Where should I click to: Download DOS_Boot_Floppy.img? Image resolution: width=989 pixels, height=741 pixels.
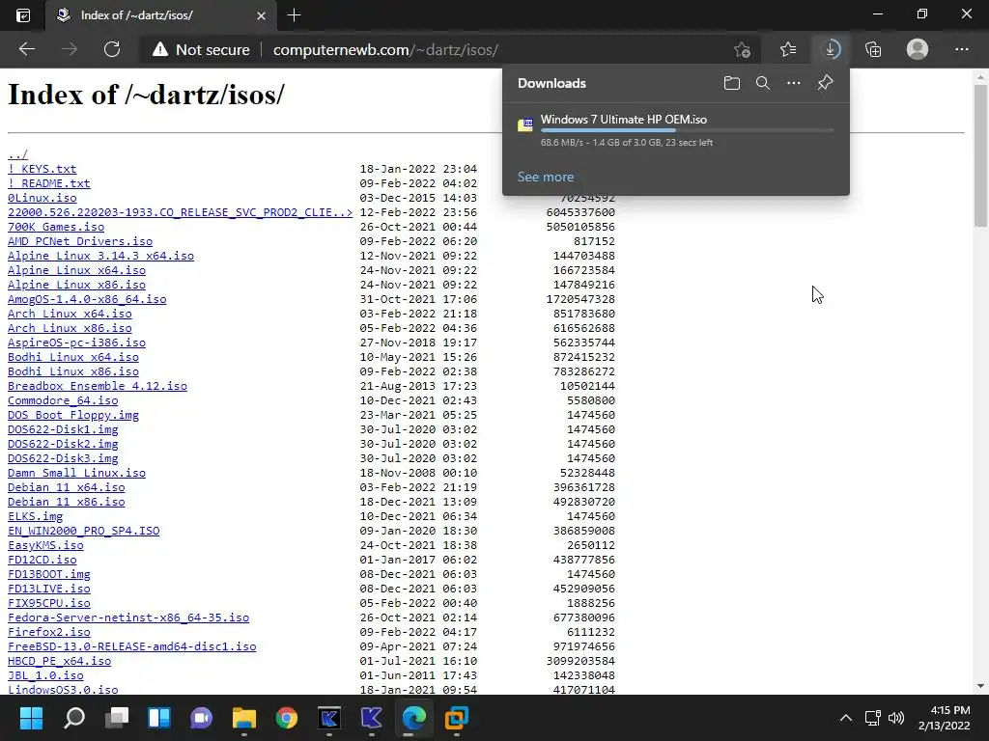click(73, 415)
